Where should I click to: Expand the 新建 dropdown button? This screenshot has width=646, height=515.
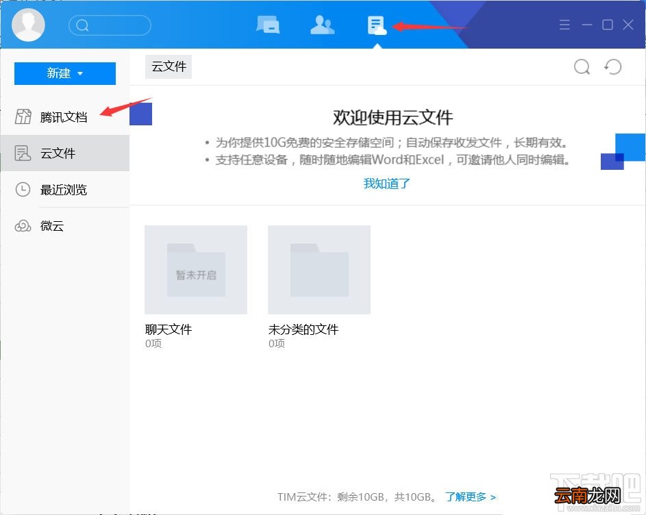[x=65, y=73]
